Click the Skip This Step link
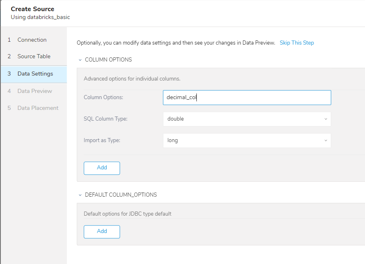 click(297, 43)
